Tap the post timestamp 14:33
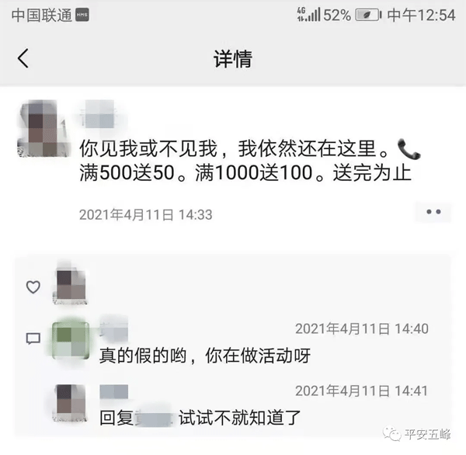 point(146,214)
